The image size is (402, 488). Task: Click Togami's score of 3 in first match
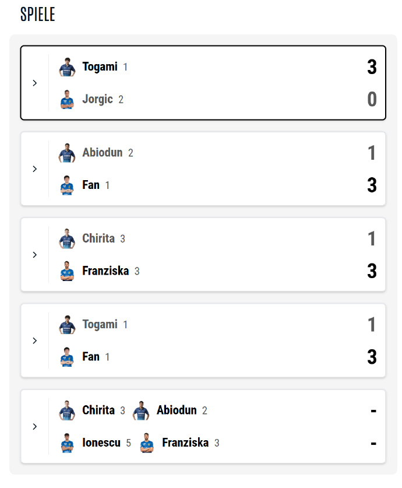click(372, 67)
